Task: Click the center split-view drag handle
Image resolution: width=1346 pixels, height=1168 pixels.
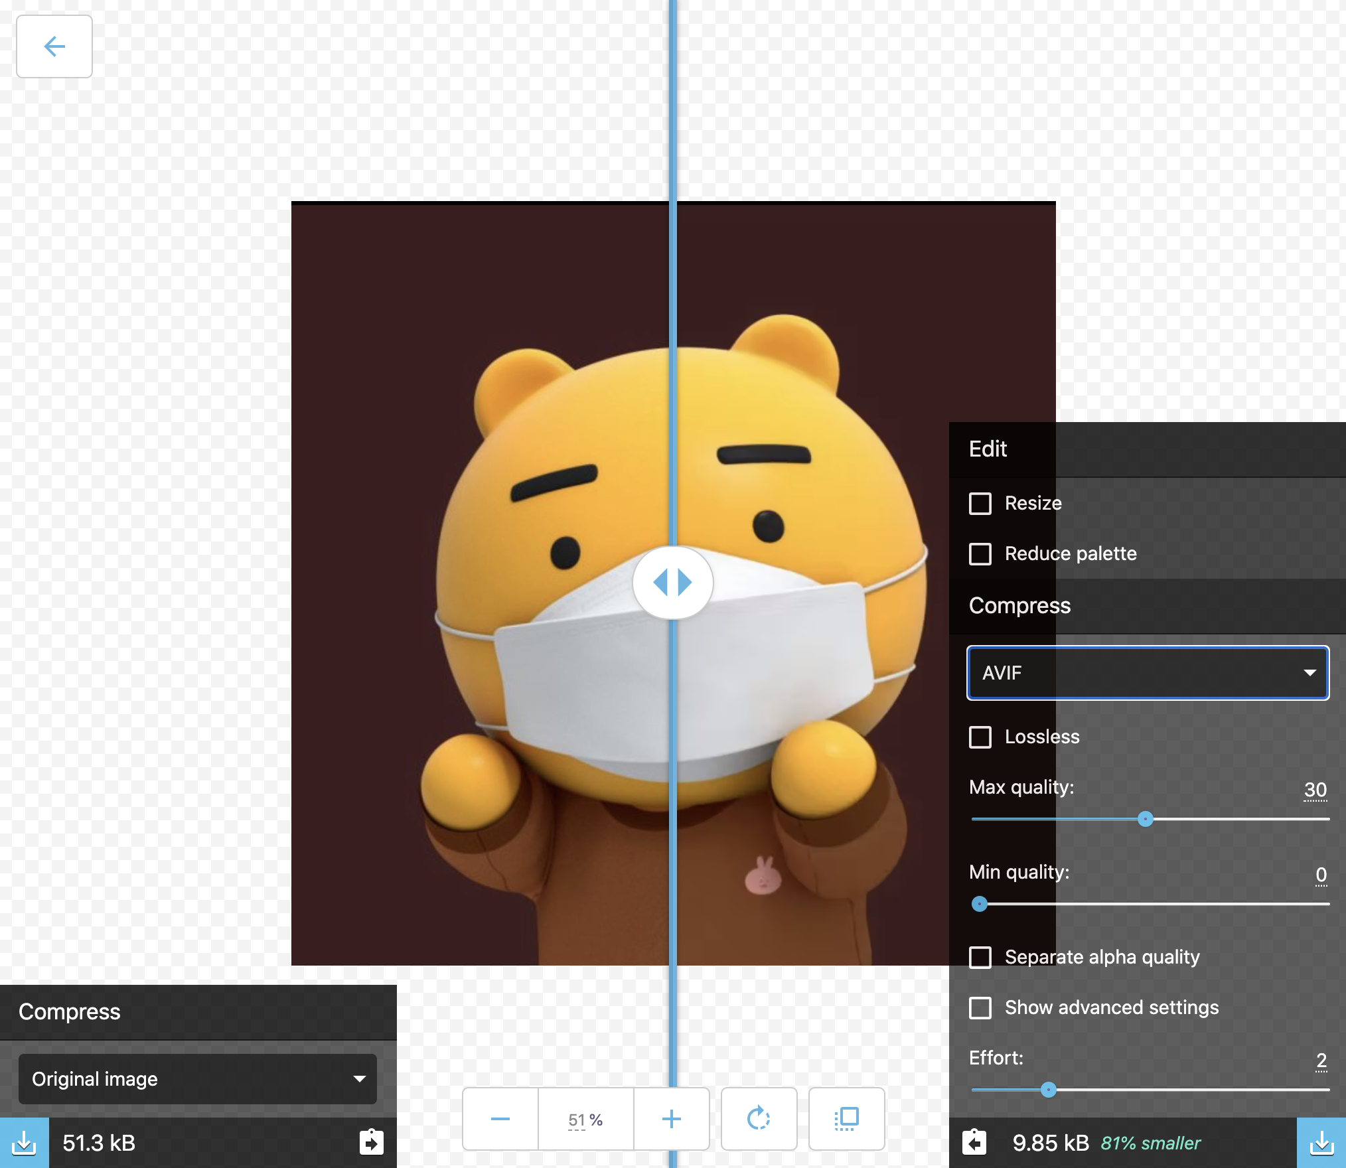Action: 672,583
